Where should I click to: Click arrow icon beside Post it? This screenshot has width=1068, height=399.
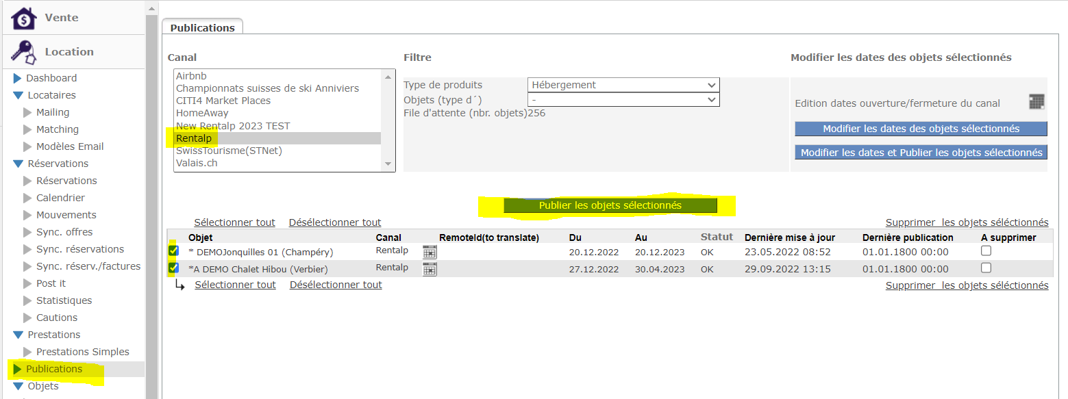pyautogui.click(x=28, y=283)
